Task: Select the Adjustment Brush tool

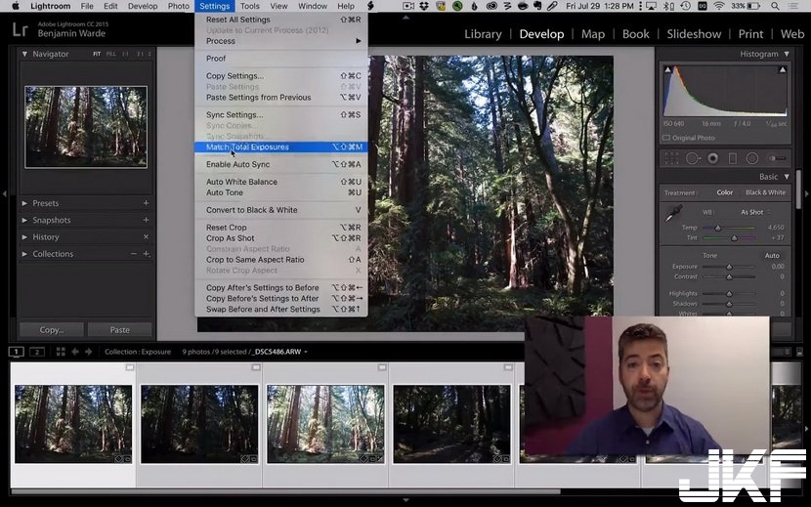Action: (x=777, y=158)
